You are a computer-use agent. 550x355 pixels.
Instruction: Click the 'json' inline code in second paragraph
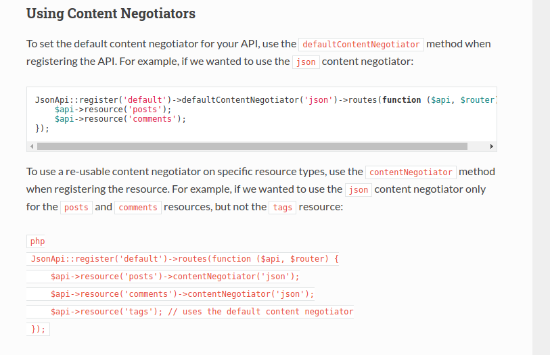coord(358,190)
